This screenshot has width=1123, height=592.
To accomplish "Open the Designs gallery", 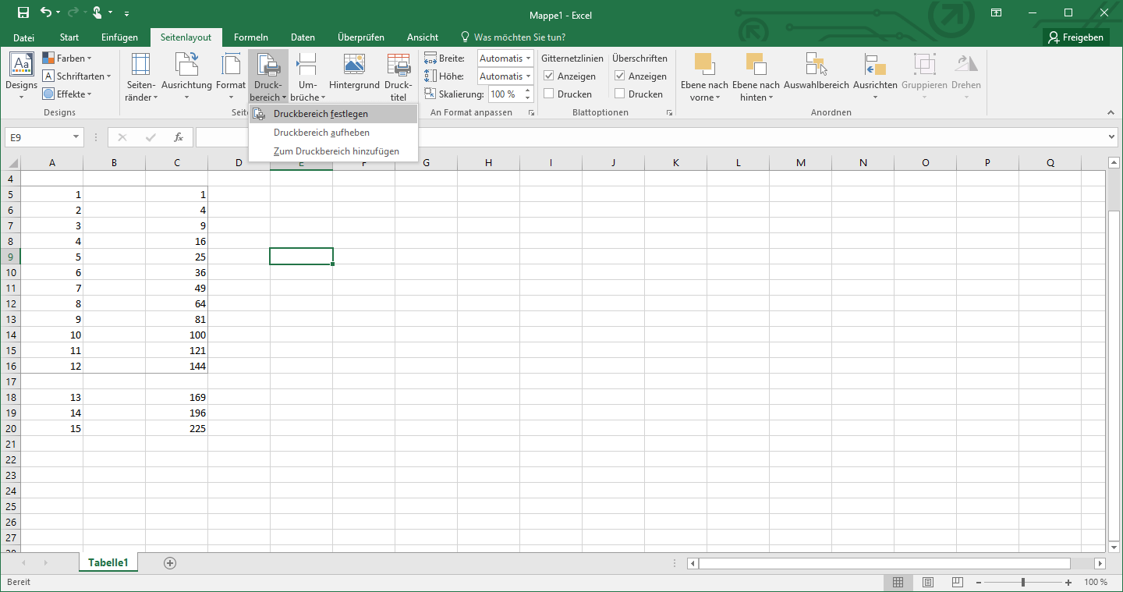I will point(21,76).
